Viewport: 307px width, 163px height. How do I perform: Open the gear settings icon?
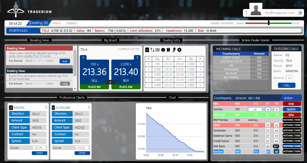[x=179, y=50]
